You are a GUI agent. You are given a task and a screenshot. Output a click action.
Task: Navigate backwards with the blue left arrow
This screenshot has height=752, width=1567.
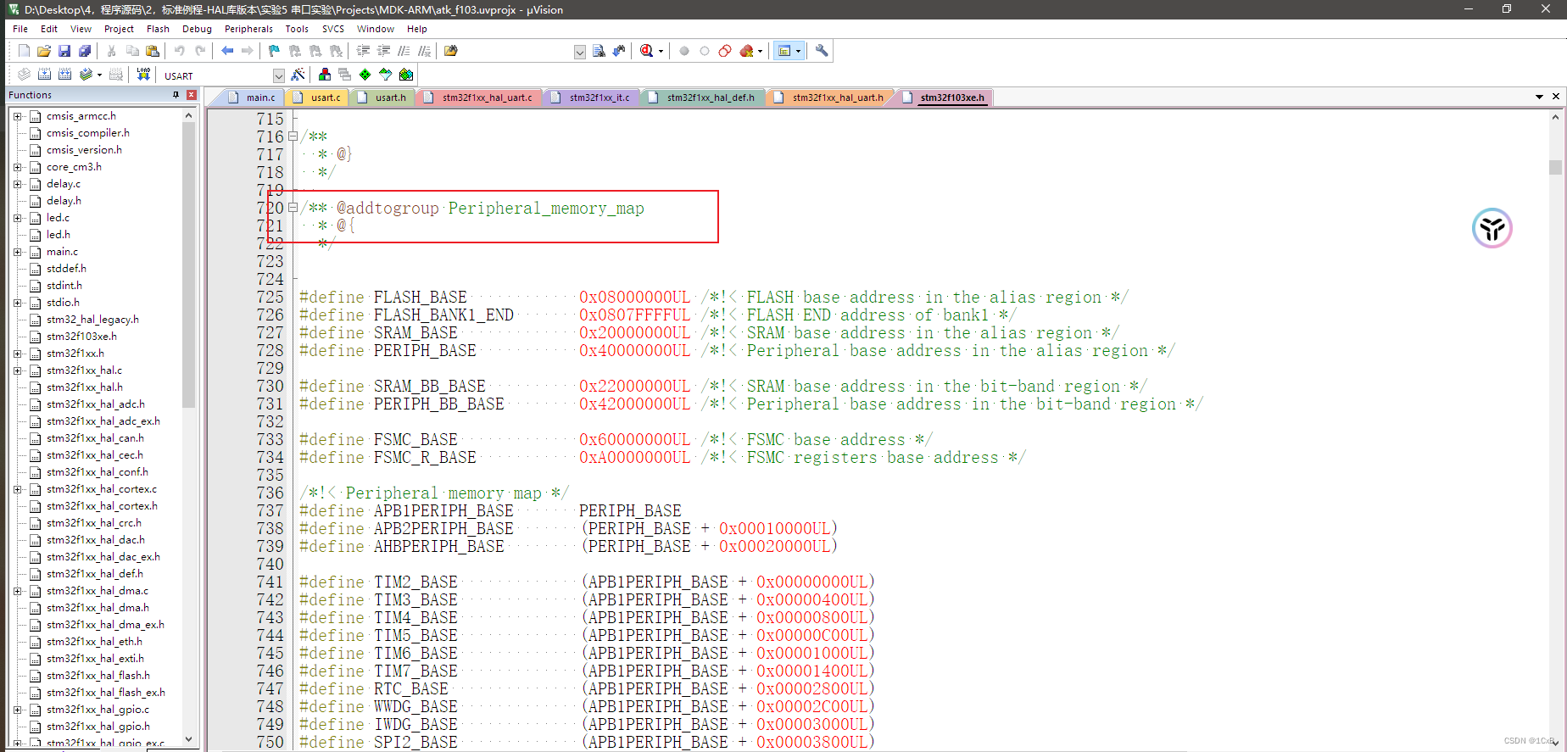pos(227,51)
